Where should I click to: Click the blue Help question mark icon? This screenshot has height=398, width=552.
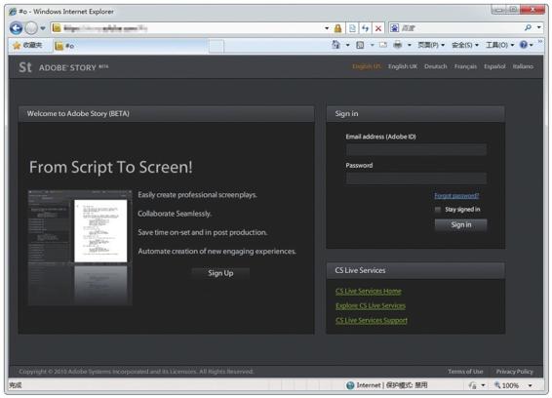[524, 45]
